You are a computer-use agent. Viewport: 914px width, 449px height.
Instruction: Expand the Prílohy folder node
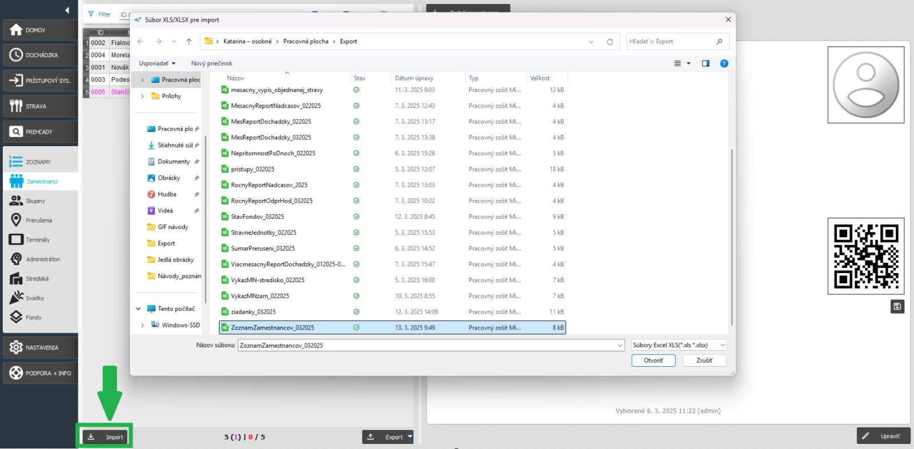click(142, 97)
